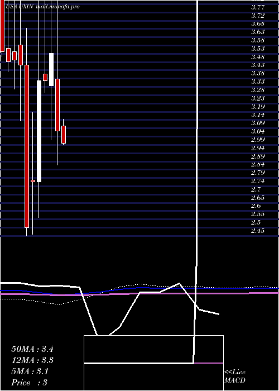Pick the 2.74 axis value
The height and width of the screenshot is (391, 279).
(258, 181)
